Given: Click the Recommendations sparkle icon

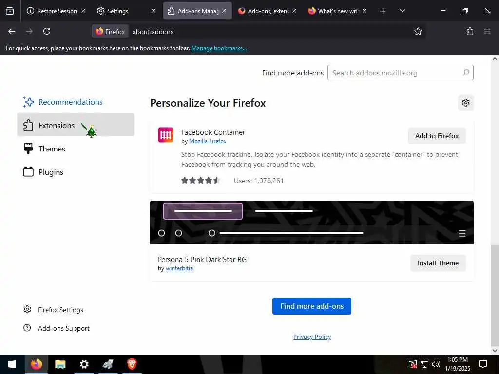Looking at the screenshot, I should click(x=28, y=102).
